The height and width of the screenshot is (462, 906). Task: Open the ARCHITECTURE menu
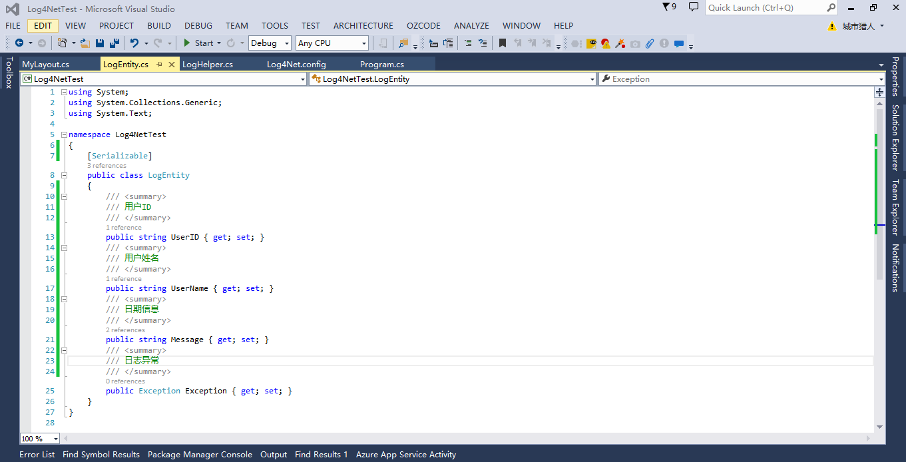363,26
